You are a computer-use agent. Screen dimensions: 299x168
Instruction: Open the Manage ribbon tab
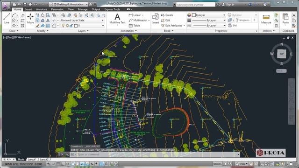[x=83, y=9]
